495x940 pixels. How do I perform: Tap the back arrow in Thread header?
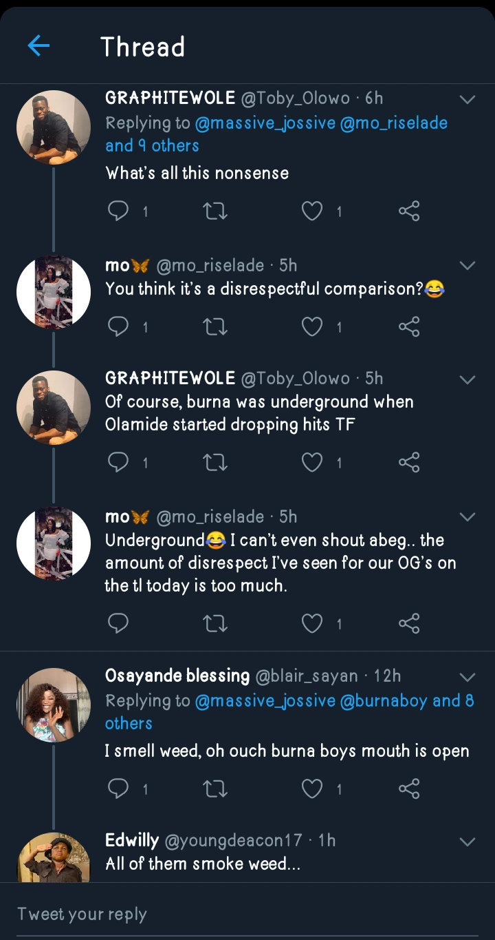click(38, 46)
